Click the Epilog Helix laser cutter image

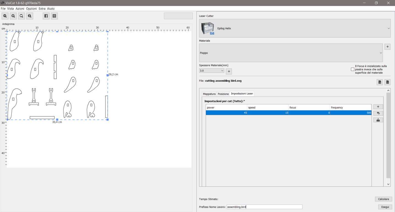coord(208,28)
